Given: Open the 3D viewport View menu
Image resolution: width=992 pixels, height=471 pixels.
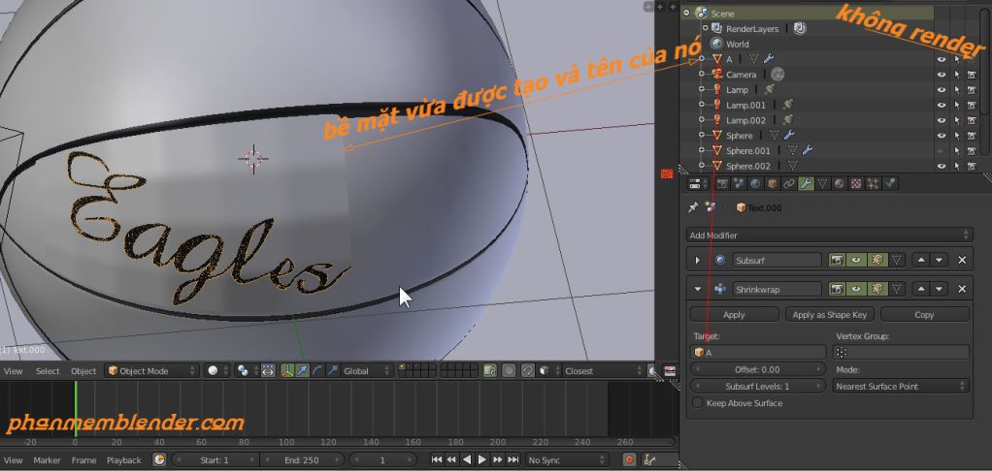Looking at the screenshot, I should pos(14,370).
